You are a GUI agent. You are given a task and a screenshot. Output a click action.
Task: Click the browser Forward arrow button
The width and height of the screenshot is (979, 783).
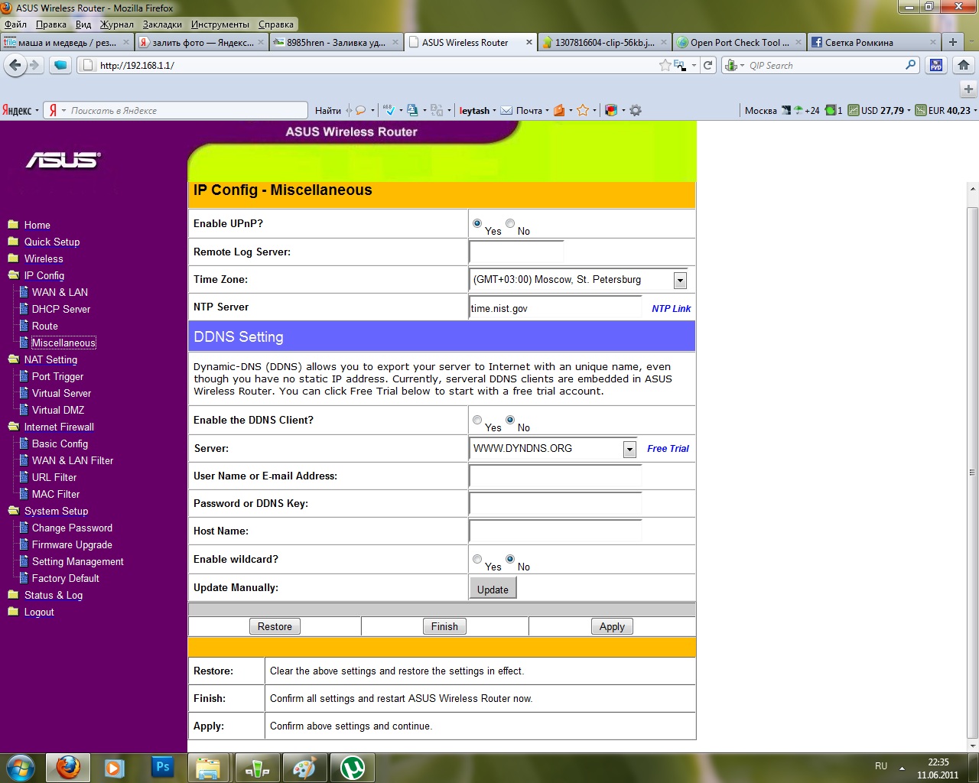pos(34,65)
